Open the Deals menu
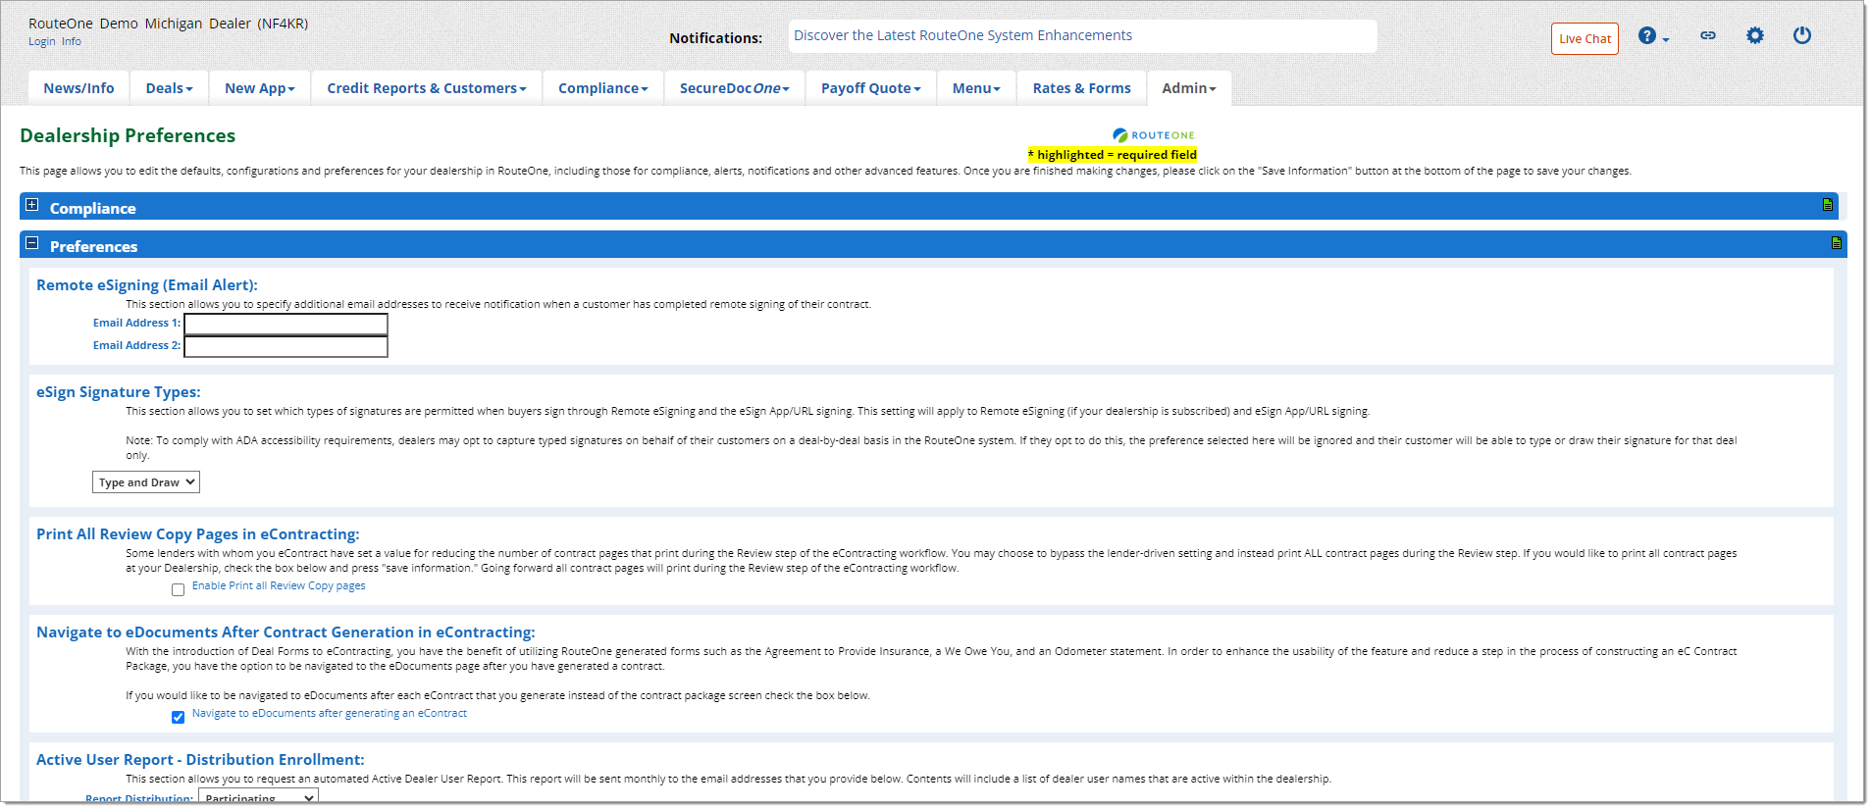 169,88
